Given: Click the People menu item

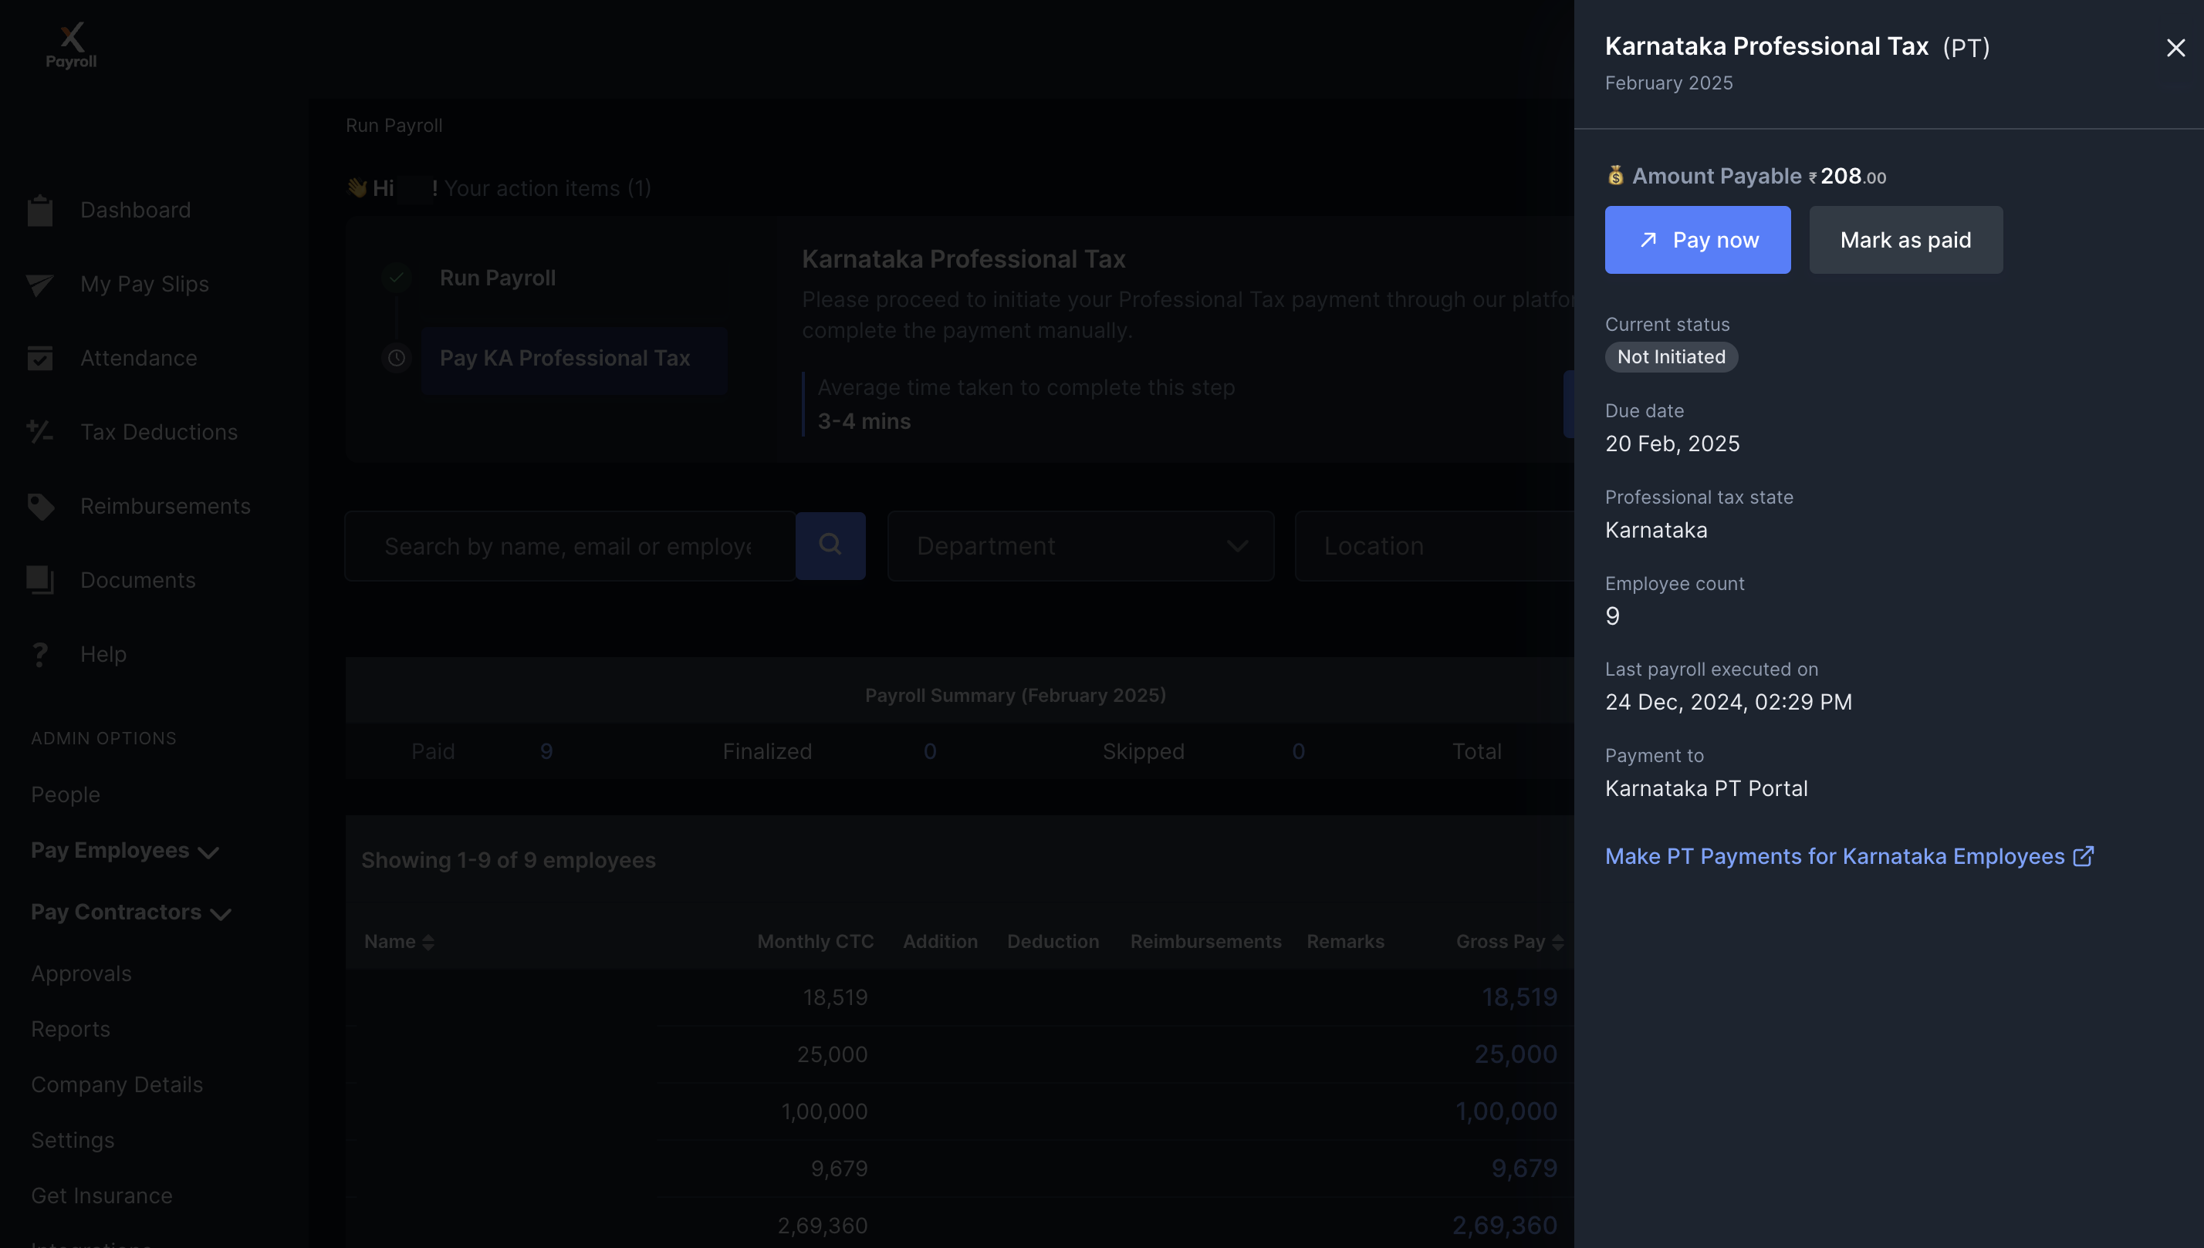Looking at the screenshot, I should click(x=65, y=793).
